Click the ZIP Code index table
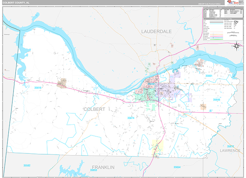Viewport: 246px width, 178px height. [x=223, y=13]
